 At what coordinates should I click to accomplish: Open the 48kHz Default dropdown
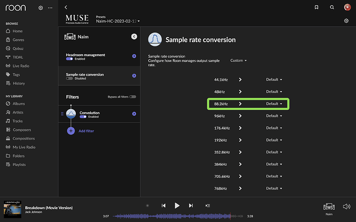[274, 92]
